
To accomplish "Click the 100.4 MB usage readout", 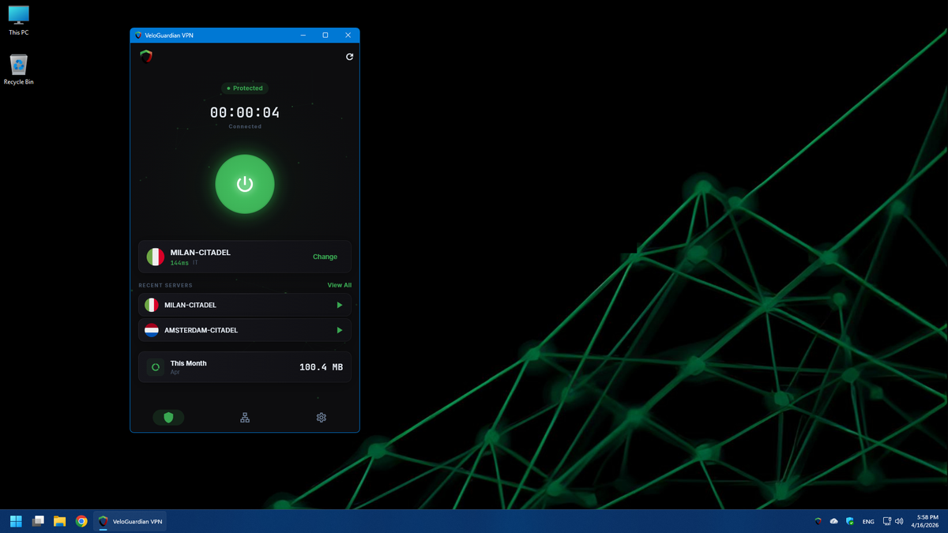I will pos(320,366).
